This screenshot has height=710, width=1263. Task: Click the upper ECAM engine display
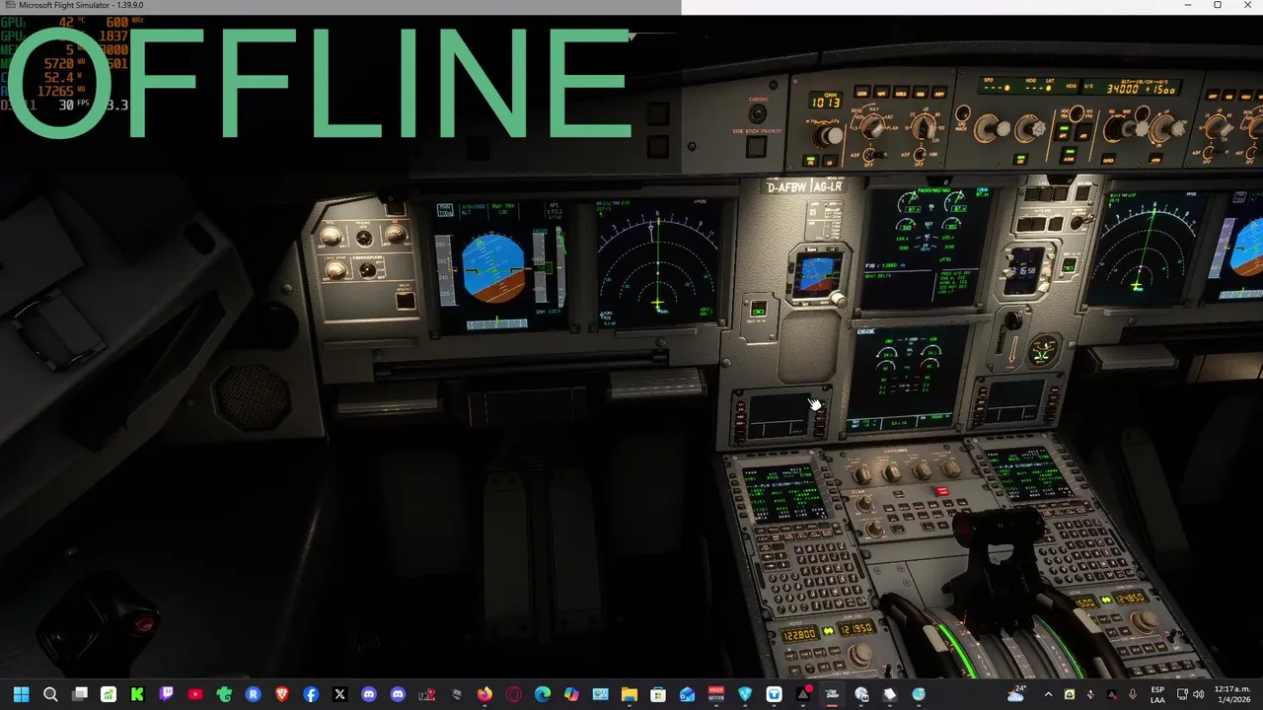(x=925, y=247)
